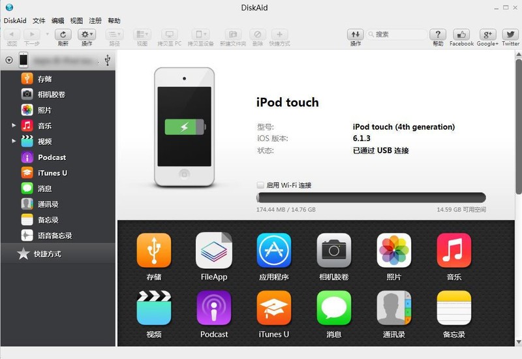
Task: Click the 174.44 MB / 14.76 GB text
Action: pos(286,210)
